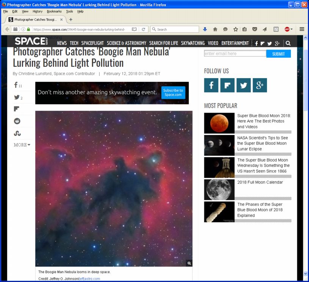Open the Adblock Plus dropdown arrow
The width and height of the screenshot is (309, 282).
click(292, 29)
